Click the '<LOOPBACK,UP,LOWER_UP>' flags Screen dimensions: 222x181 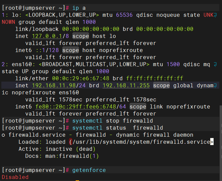(62, 15)
